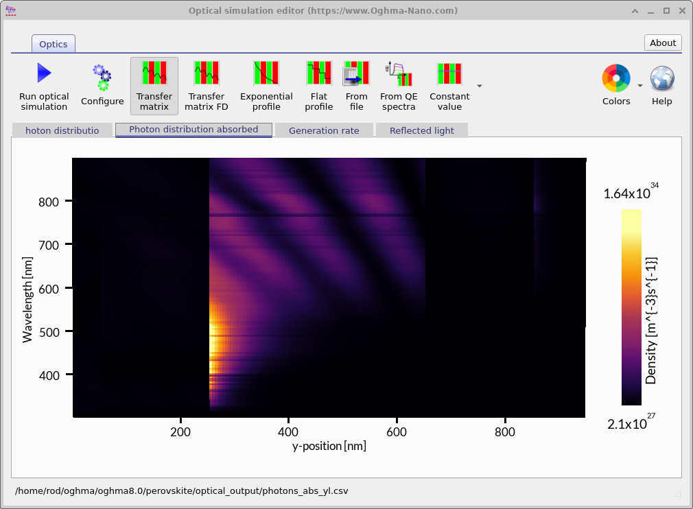The image size is (693, 509).
Task: Generate profile From QE spectra
Action: pyautogui.click(x=399, y=82)
